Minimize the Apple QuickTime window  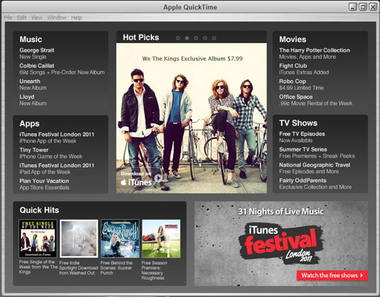point(352,7)
